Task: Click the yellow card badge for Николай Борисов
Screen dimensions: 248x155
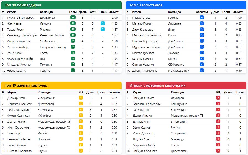Action: [x=81, y=151]
